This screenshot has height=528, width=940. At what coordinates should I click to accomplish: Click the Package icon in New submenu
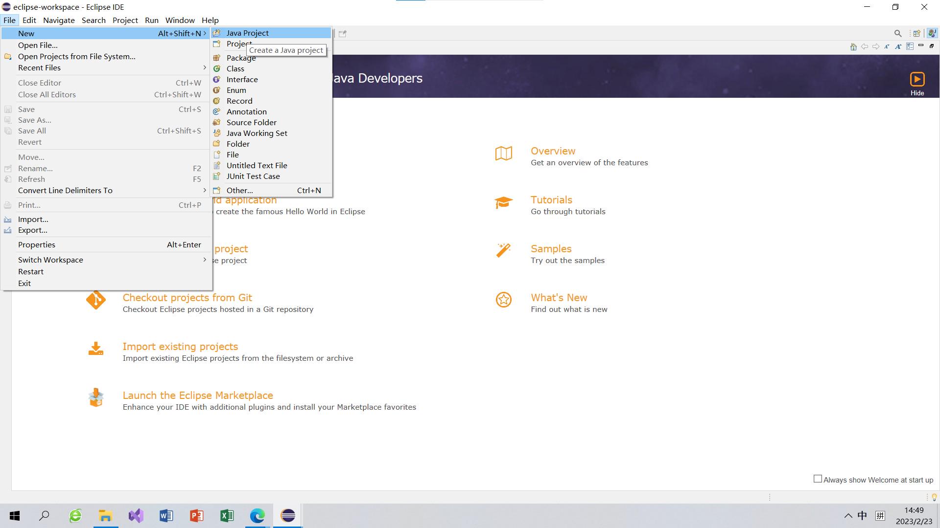tap(216, 58)
